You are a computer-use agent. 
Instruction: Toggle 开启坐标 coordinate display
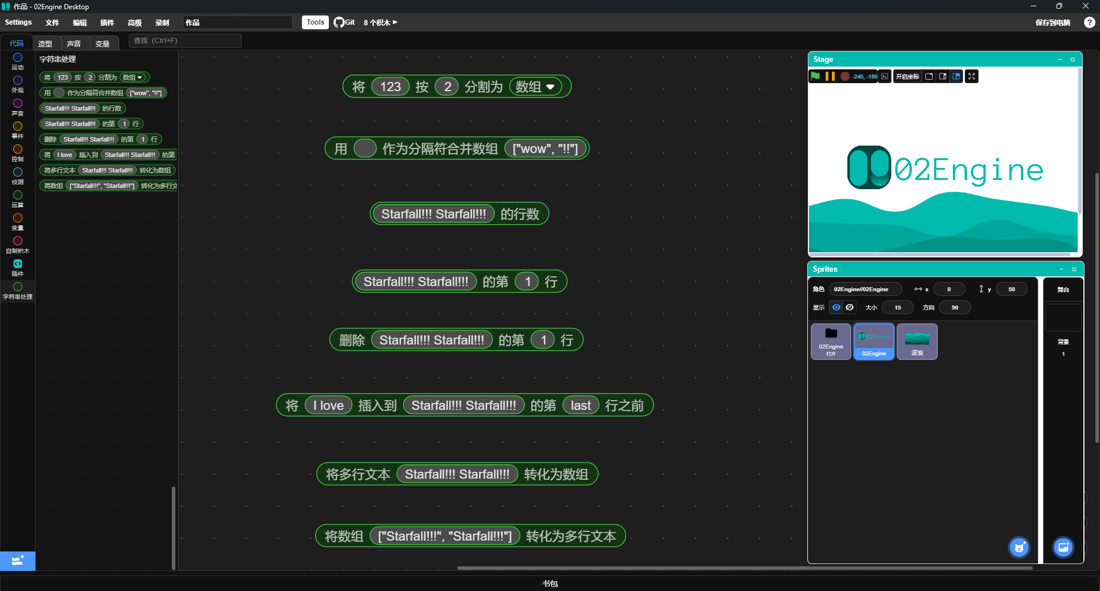(x=907, y=76)
